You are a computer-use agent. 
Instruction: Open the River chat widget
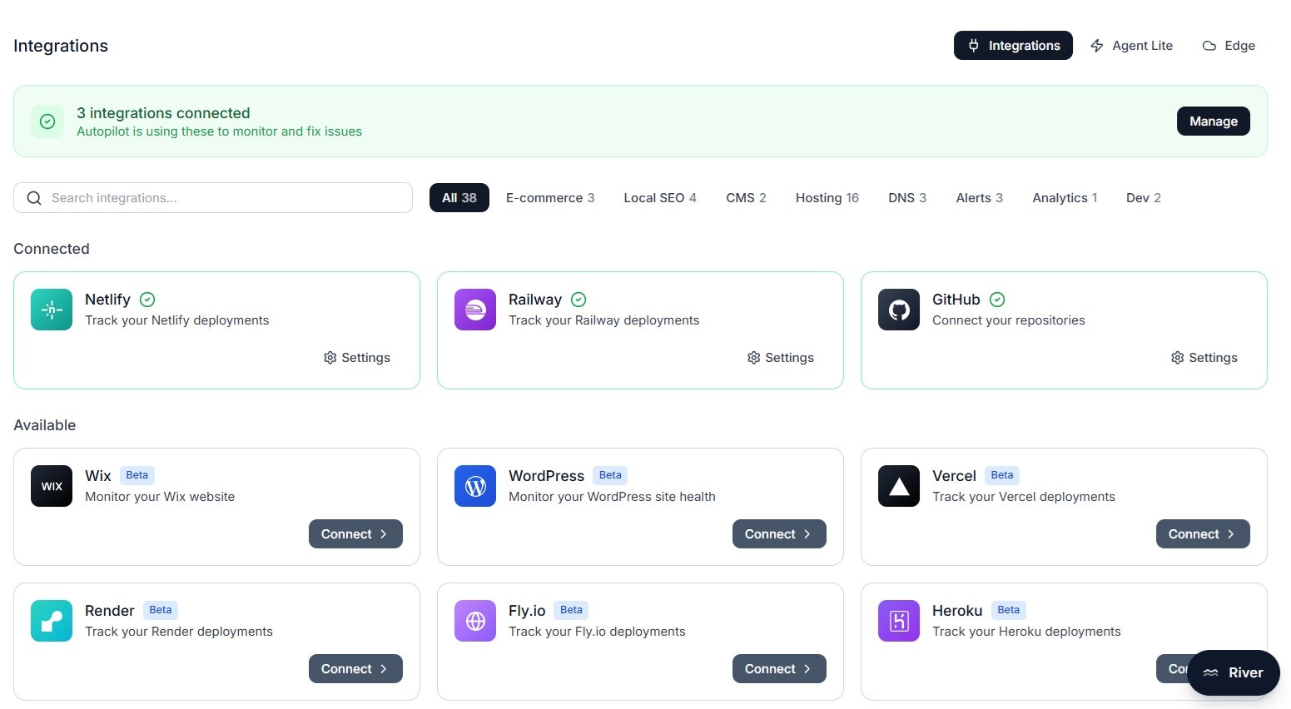1234,672
